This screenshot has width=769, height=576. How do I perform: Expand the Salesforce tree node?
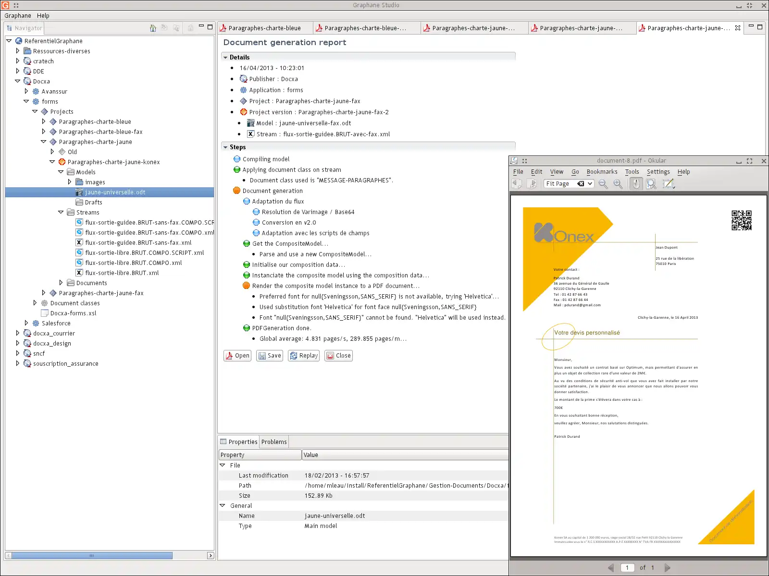pyautogui.click(x=26, y=323)
